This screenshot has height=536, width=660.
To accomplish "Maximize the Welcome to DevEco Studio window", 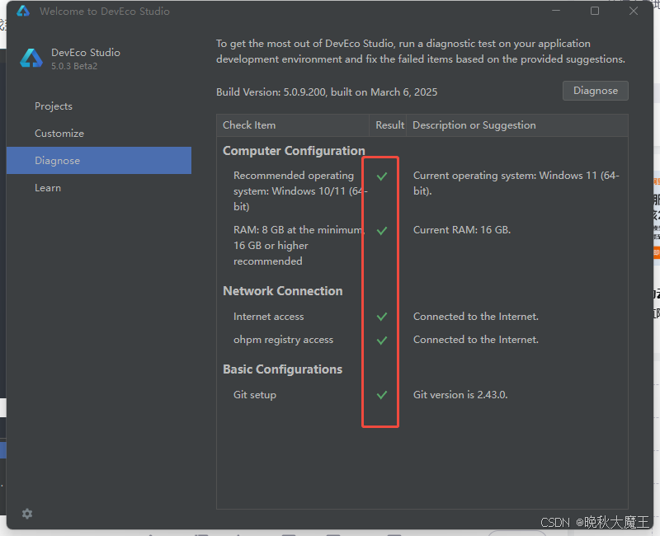I will [595, 11].
